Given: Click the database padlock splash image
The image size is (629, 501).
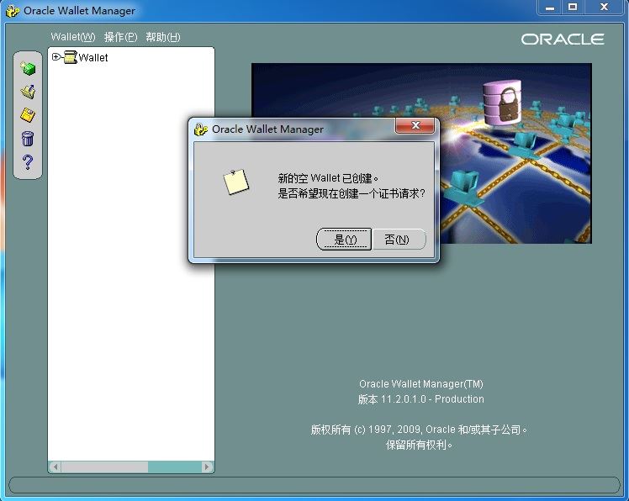Looking at the screenshot, I should pyautogui.click(x=421, y=153).
